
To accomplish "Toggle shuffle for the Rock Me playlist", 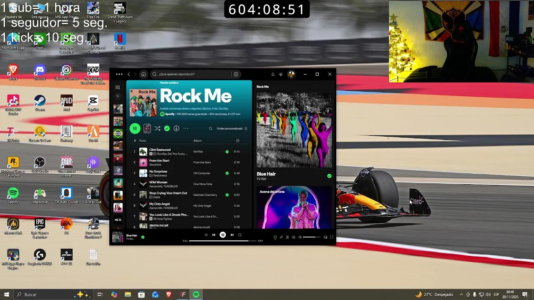I will (157, 129).
